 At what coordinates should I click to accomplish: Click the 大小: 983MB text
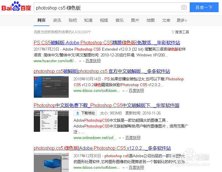[111, 113]
